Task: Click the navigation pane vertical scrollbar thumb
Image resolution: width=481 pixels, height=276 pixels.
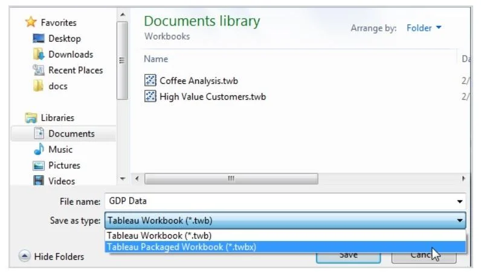Action: 122,60
